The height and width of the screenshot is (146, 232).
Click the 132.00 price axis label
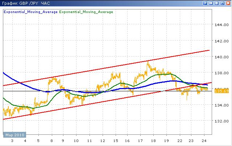(221, 121)
